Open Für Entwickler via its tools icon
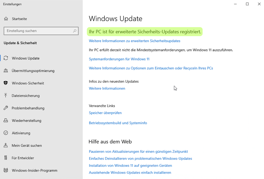 click(6, 158)
